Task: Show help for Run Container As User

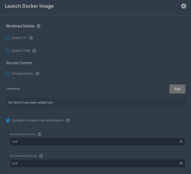Action: 39,134
